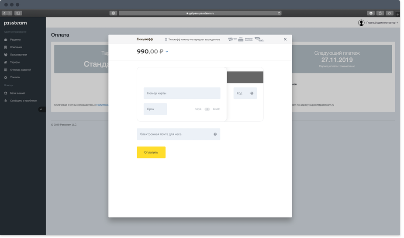
Task: Open a new browser tab
Action: [x=397, y=14]
